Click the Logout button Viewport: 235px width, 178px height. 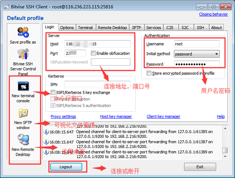click(66, 167)
